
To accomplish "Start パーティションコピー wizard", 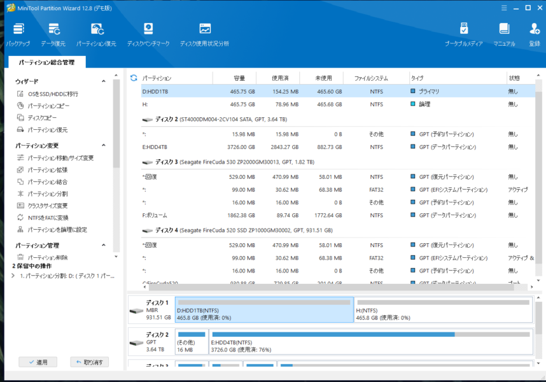I will [43, 106].
